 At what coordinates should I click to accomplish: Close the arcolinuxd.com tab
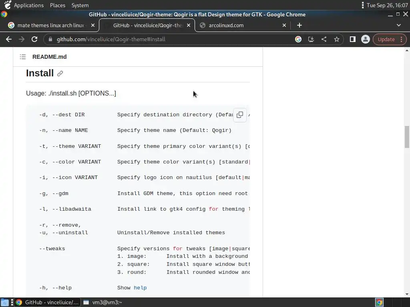coord(284,25)
